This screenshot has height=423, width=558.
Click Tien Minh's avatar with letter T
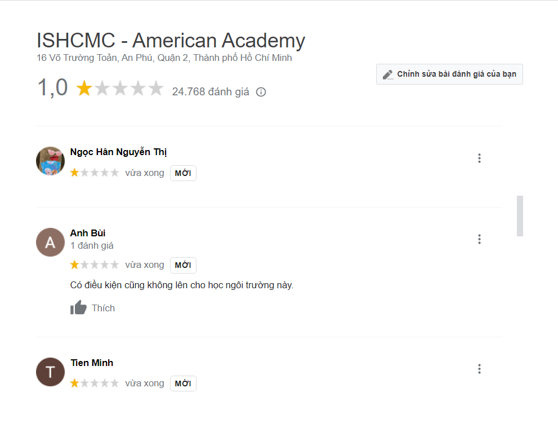tap(51, 372)
